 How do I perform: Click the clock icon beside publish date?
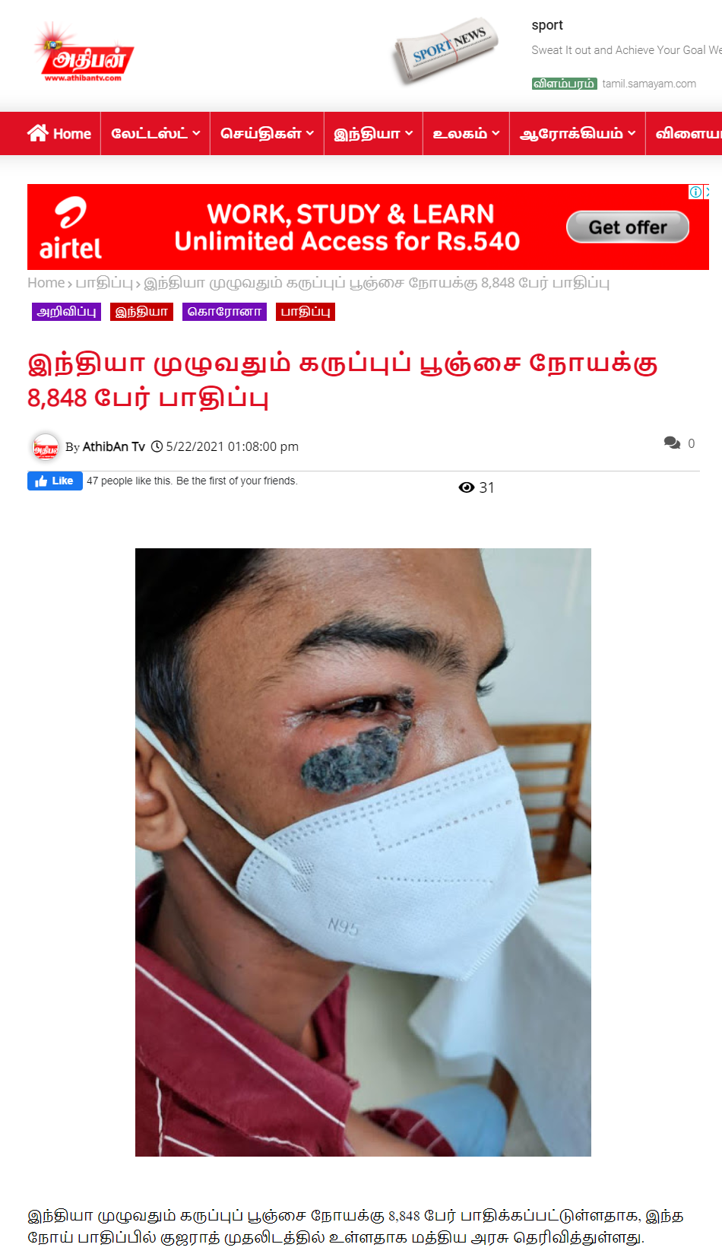click(157, 446)
